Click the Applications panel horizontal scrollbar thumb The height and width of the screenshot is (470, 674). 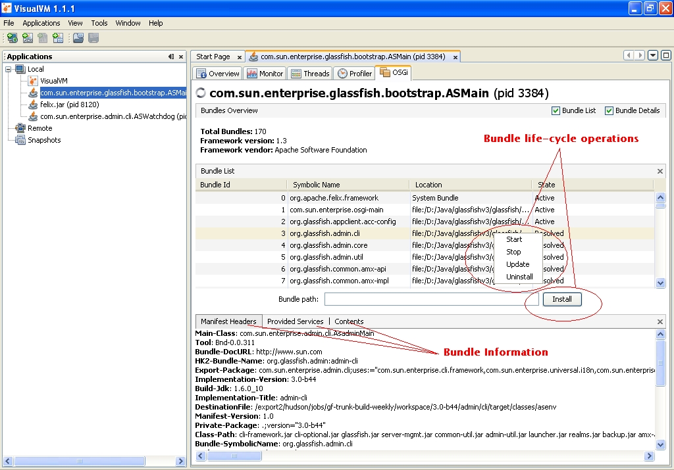click(80, 461)
